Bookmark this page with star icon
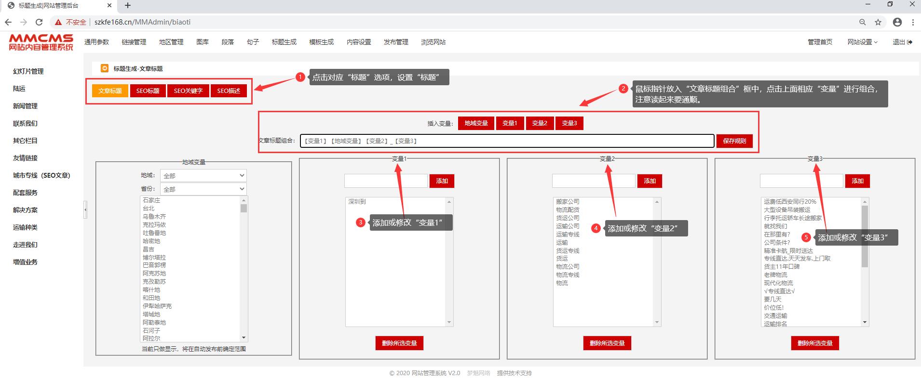 click(878, 22)
